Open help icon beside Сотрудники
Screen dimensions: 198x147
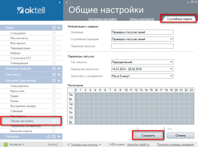pyautogui.click(x=54, y=33)
